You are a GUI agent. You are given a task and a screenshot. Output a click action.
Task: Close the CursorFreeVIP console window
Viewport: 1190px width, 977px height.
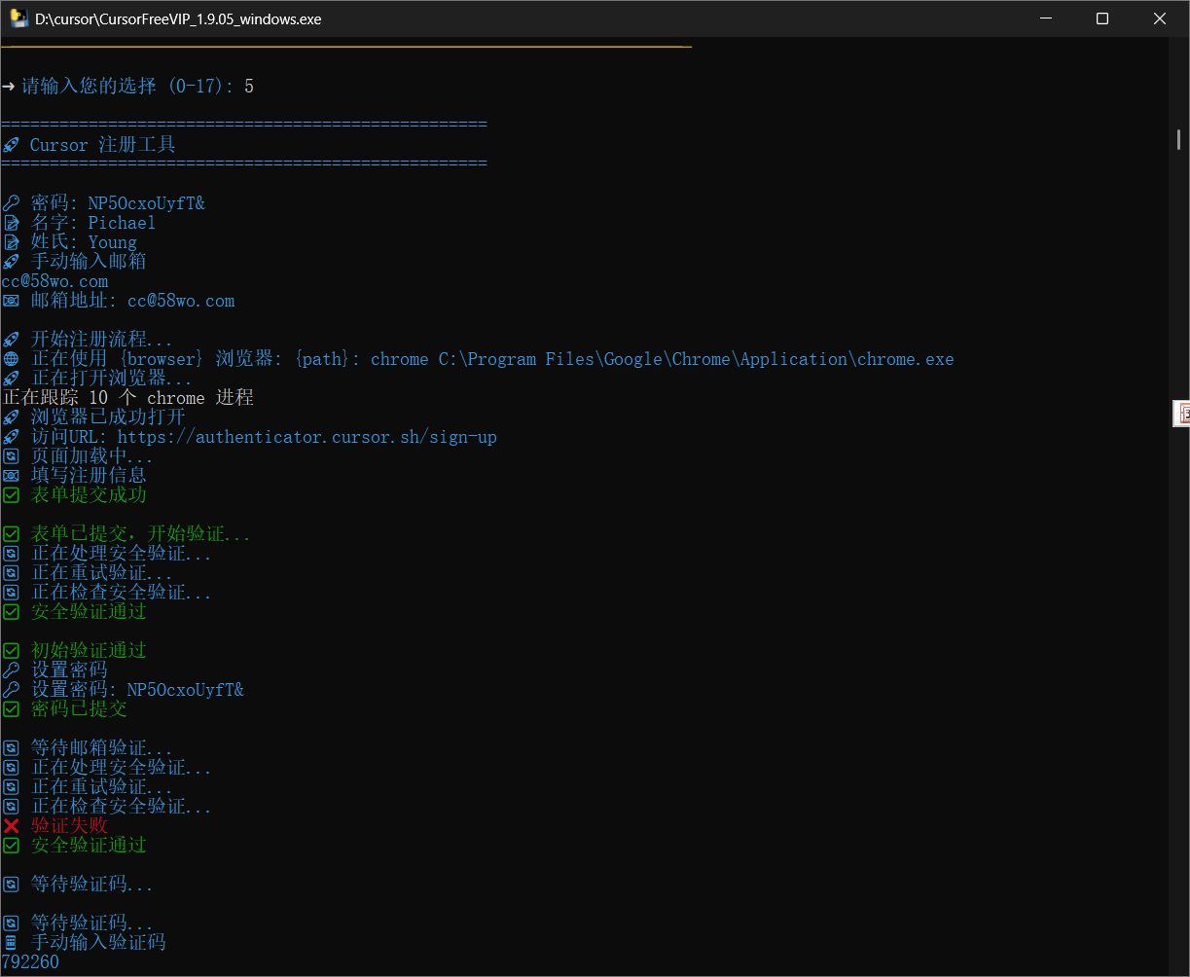click(1160, 18)
